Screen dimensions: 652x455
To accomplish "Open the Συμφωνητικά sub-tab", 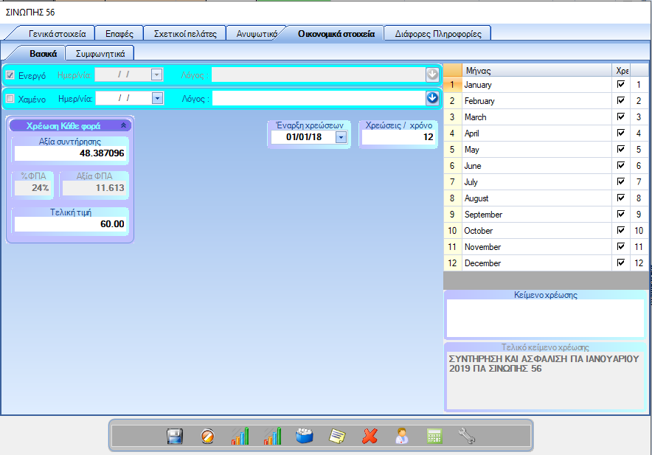I will click(100, 53).
